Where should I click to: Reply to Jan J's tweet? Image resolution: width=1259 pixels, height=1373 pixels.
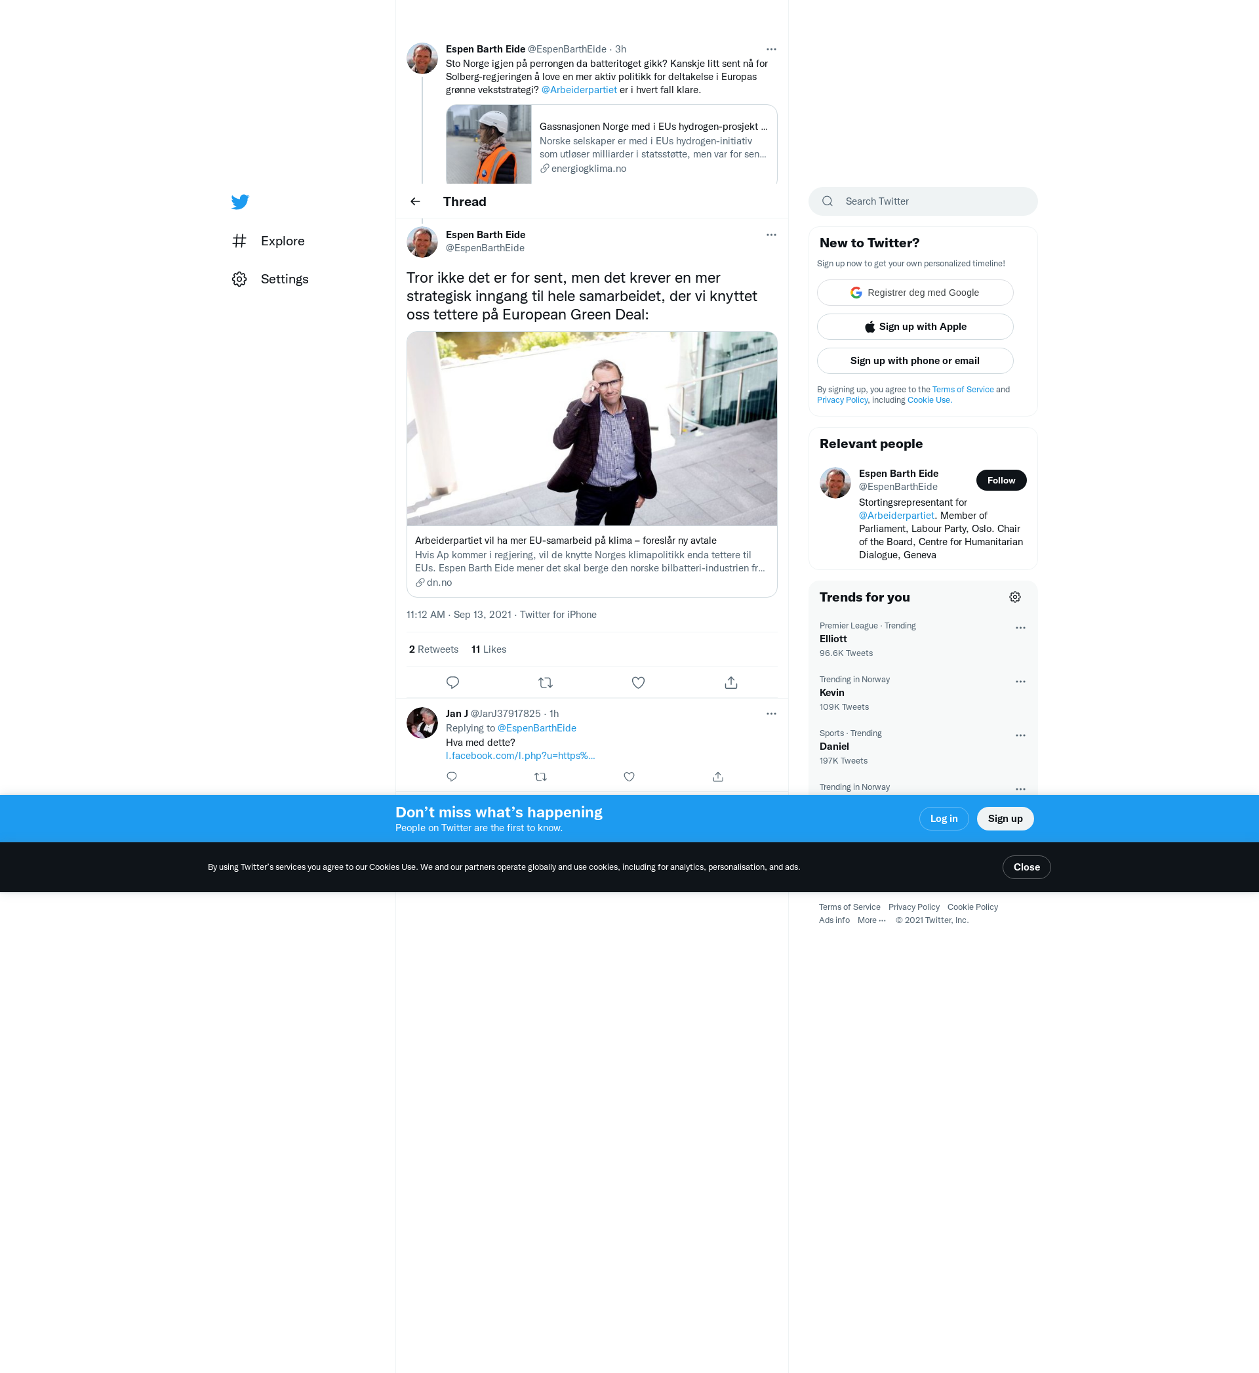(452, 777)
